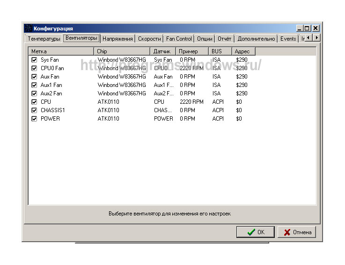Select the CPU row with ATK0110 chip
The image size is (345, 265).
46,102
